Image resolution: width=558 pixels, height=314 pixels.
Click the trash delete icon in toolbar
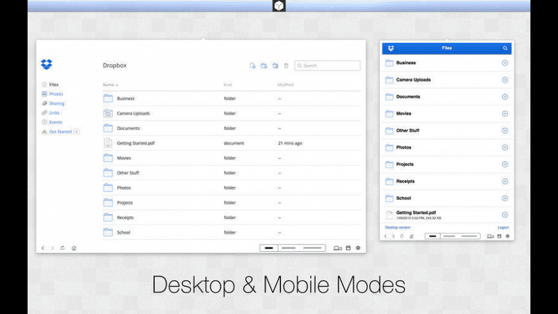click(286, 66)
